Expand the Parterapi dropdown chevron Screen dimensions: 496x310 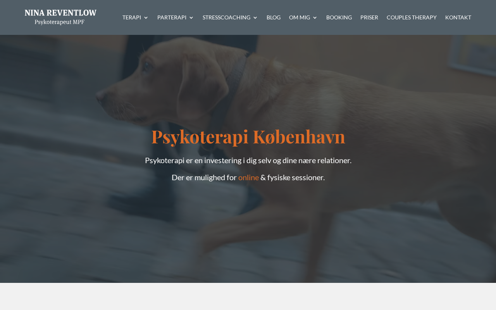pos(191,18)
